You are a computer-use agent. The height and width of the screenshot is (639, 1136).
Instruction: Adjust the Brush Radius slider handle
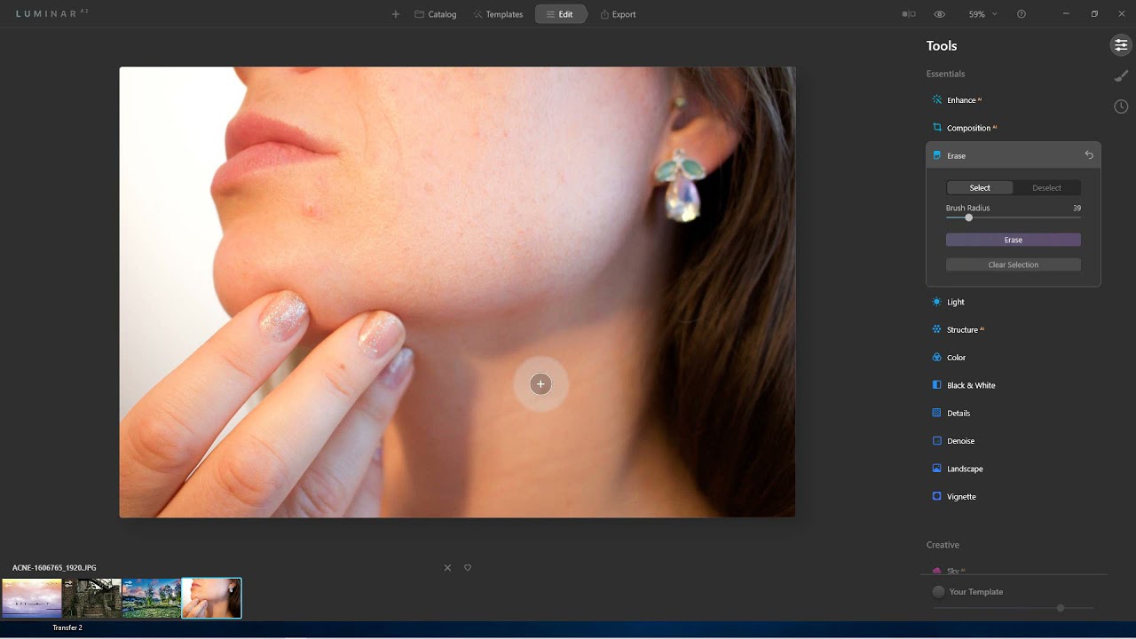968,217
